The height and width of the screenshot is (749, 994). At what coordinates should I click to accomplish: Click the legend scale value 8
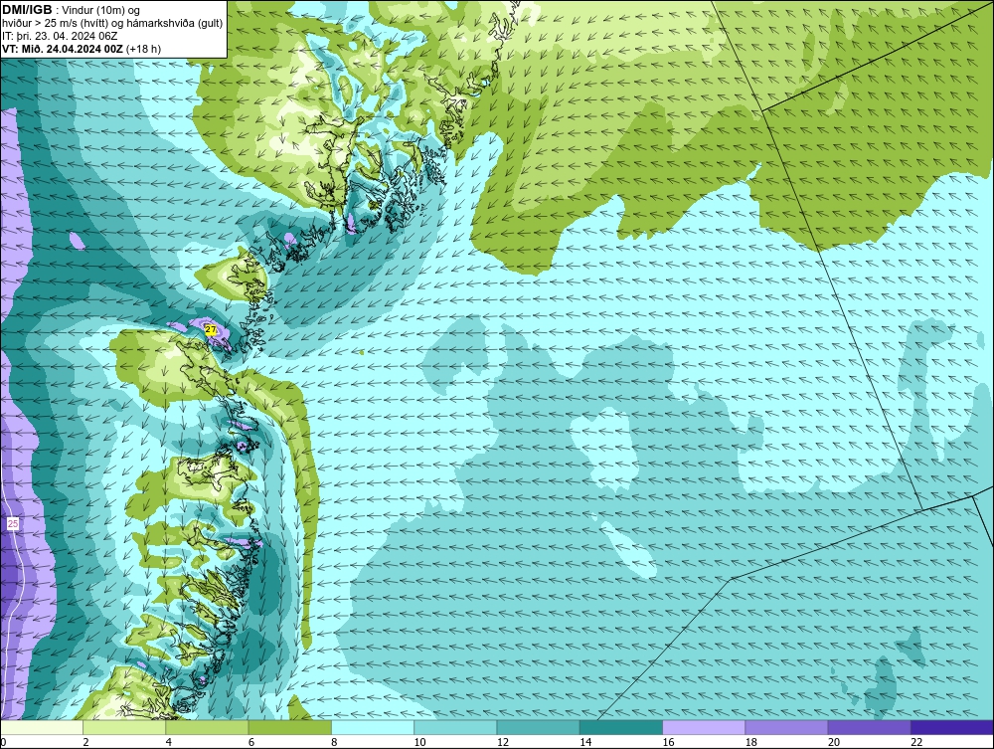pos(334,743)
